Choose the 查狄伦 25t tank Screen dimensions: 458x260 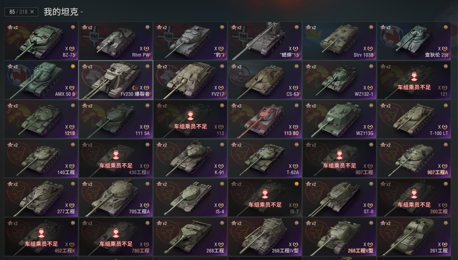414,41
